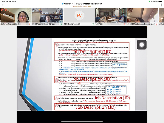Expand the Webex dropdown chevron
Image resolution: width=164 pixels, height=123 pixels.
click(x=72, y=4)
